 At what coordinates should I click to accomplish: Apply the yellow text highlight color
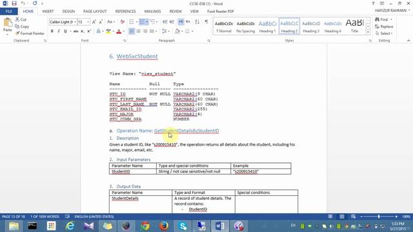pyautogui.click(x=108, y=32)
